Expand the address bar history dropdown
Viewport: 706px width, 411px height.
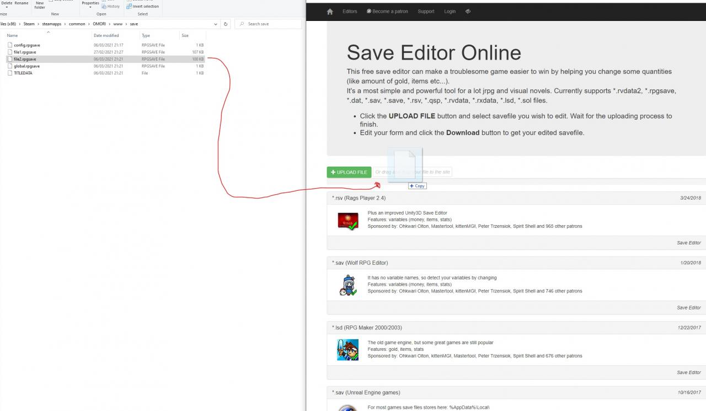pyautogui.click(x=215, y=24)
